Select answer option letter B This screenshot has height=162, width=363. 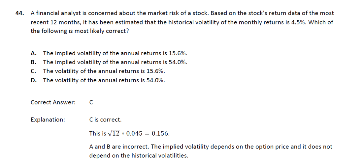coord(33,62)
